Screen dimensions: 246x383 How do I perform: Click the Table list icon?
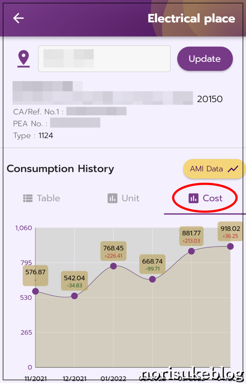tap(28, 198)
